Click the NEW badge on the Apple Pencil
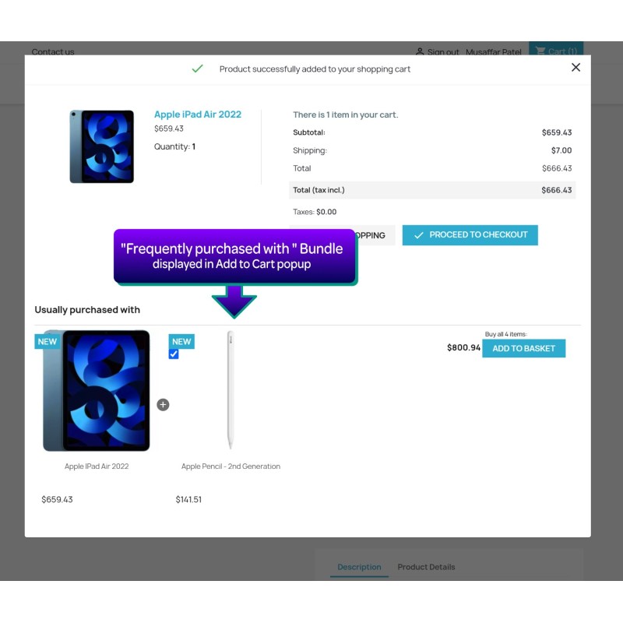 (181, 341)
